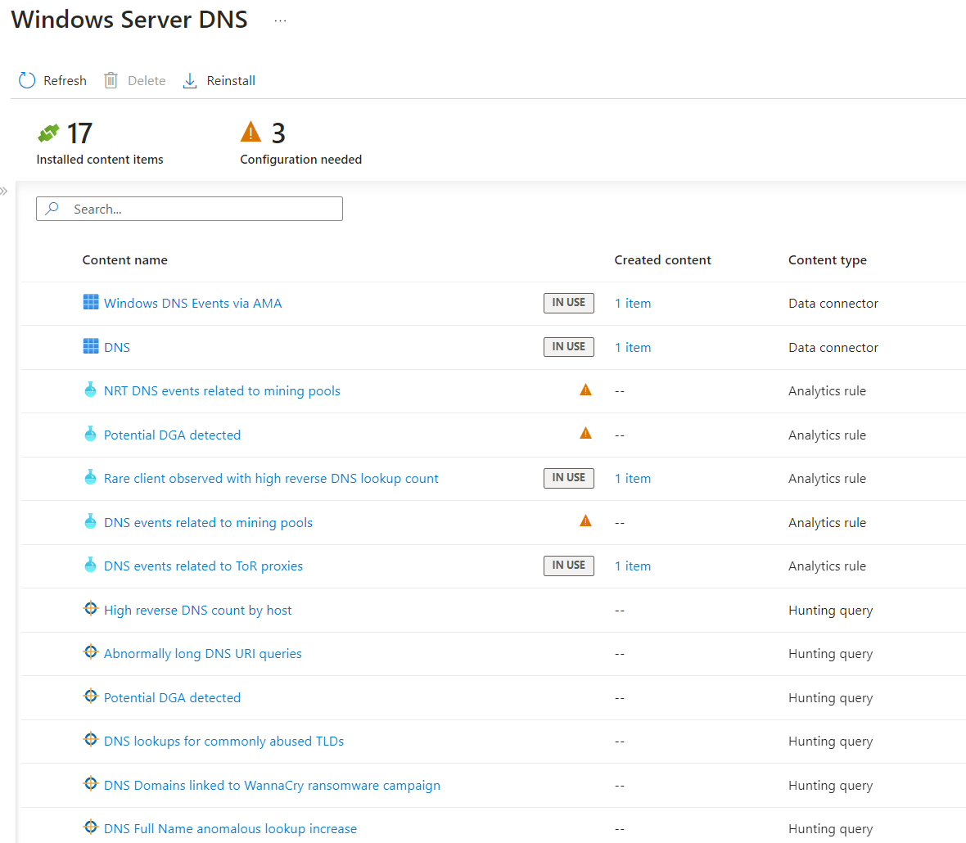This screenshot has height=843, width=966.
Task: Click warning triangle on DNS events related to mining pools
Action: coord(585,521)
